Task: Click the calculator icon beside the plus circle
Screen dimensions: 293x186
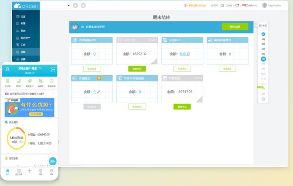Action: (84, 5)
